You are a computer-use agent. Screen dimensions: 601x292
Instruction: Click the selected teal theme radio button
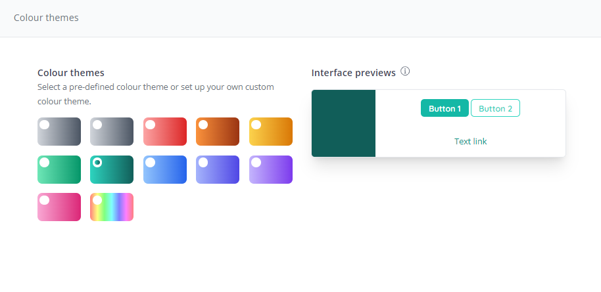(x=97, y=162)
